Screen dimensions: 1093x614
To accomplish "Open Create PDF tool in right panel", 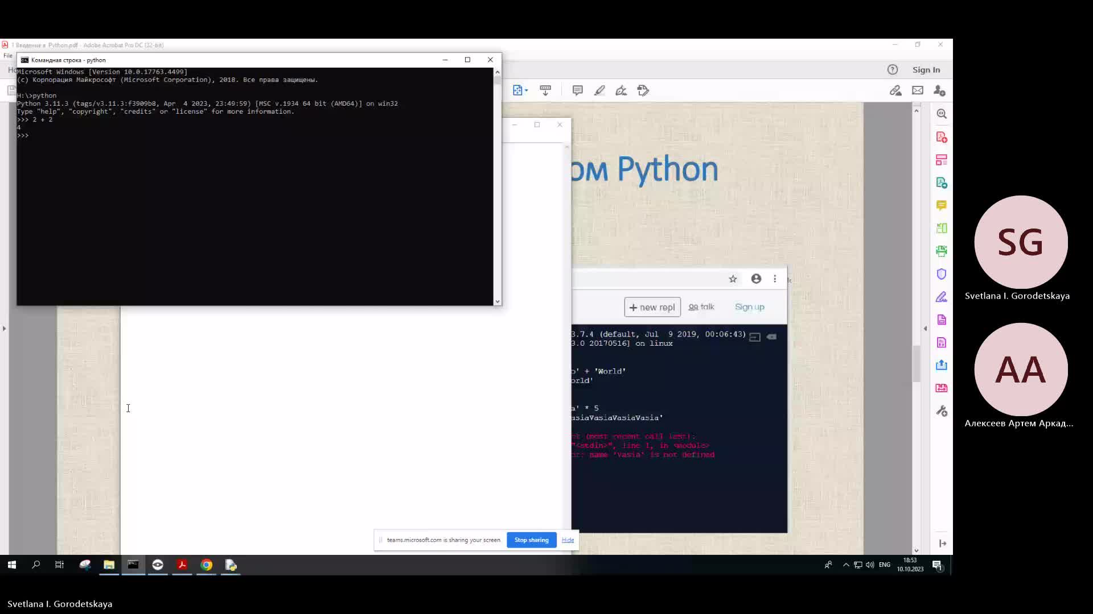I will pos(942,137).
